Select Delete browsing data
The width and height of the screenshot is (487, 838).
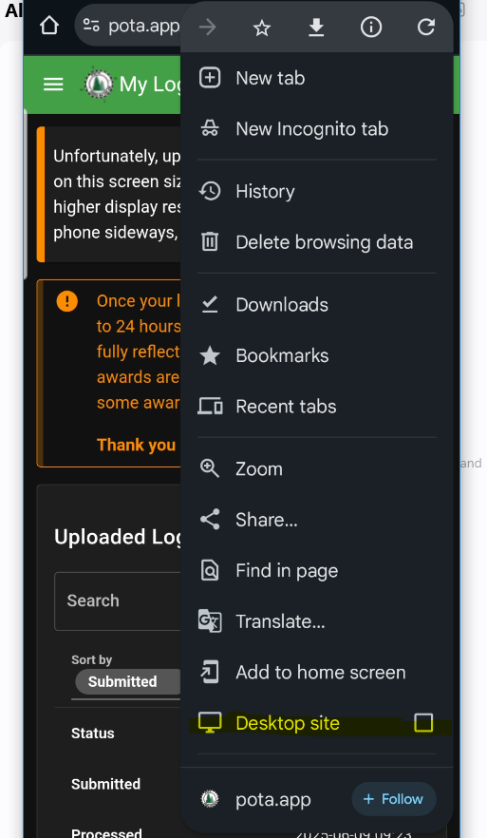(x=317, y=242)
